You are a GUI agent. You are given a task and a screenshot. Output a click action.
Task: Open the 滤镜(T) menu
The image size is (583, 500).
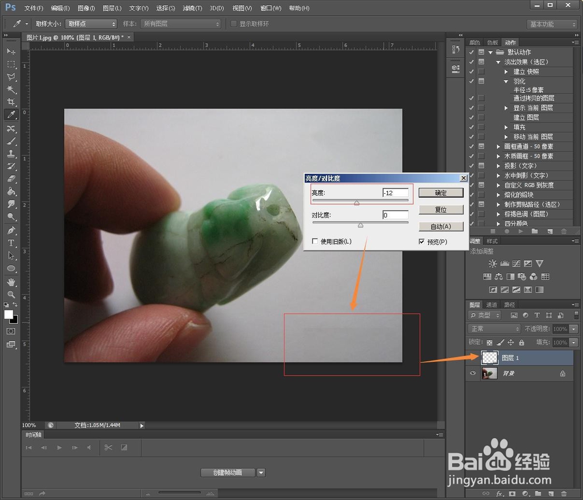192,8
